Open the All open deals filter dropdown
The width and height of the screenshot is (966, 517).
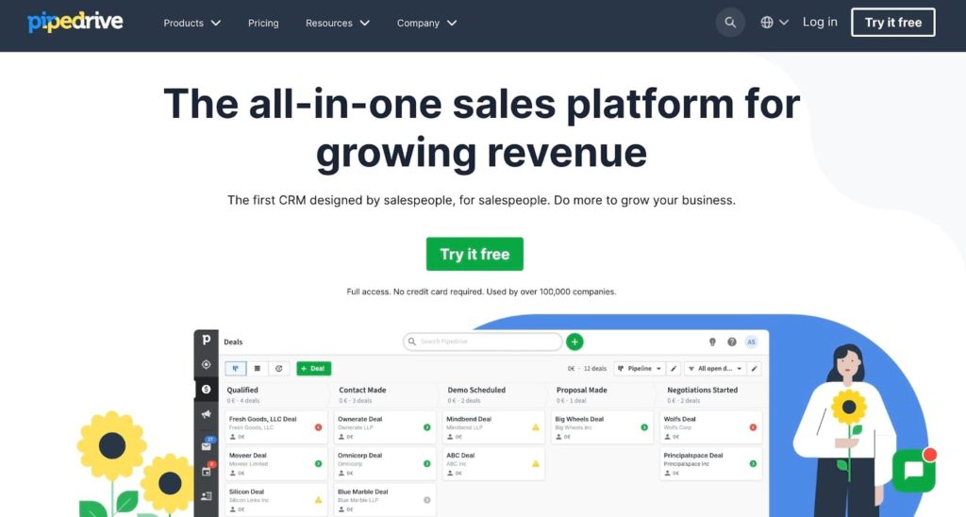tap(715, 369)
